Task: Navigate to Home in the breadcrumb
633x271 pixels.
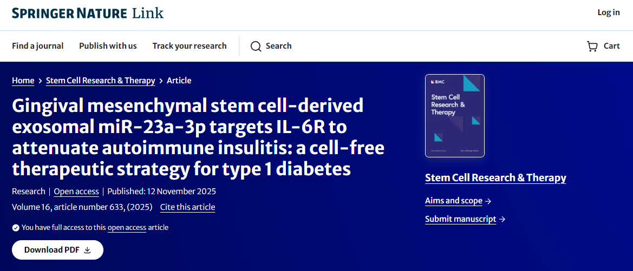Action: click(x=23, y=81)
